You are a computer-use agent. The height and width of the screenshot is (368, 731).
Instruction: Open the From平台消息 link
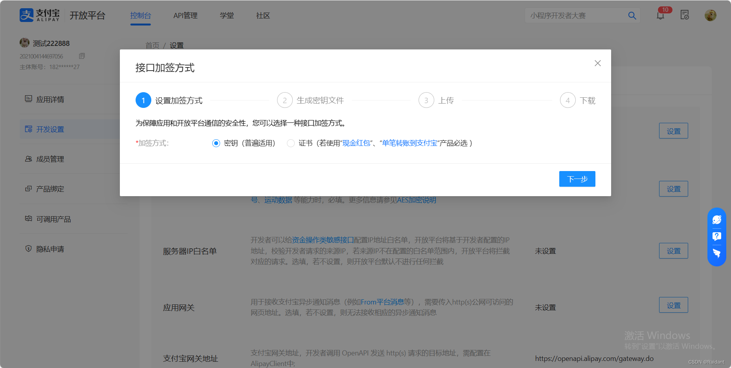pos(382,302)
